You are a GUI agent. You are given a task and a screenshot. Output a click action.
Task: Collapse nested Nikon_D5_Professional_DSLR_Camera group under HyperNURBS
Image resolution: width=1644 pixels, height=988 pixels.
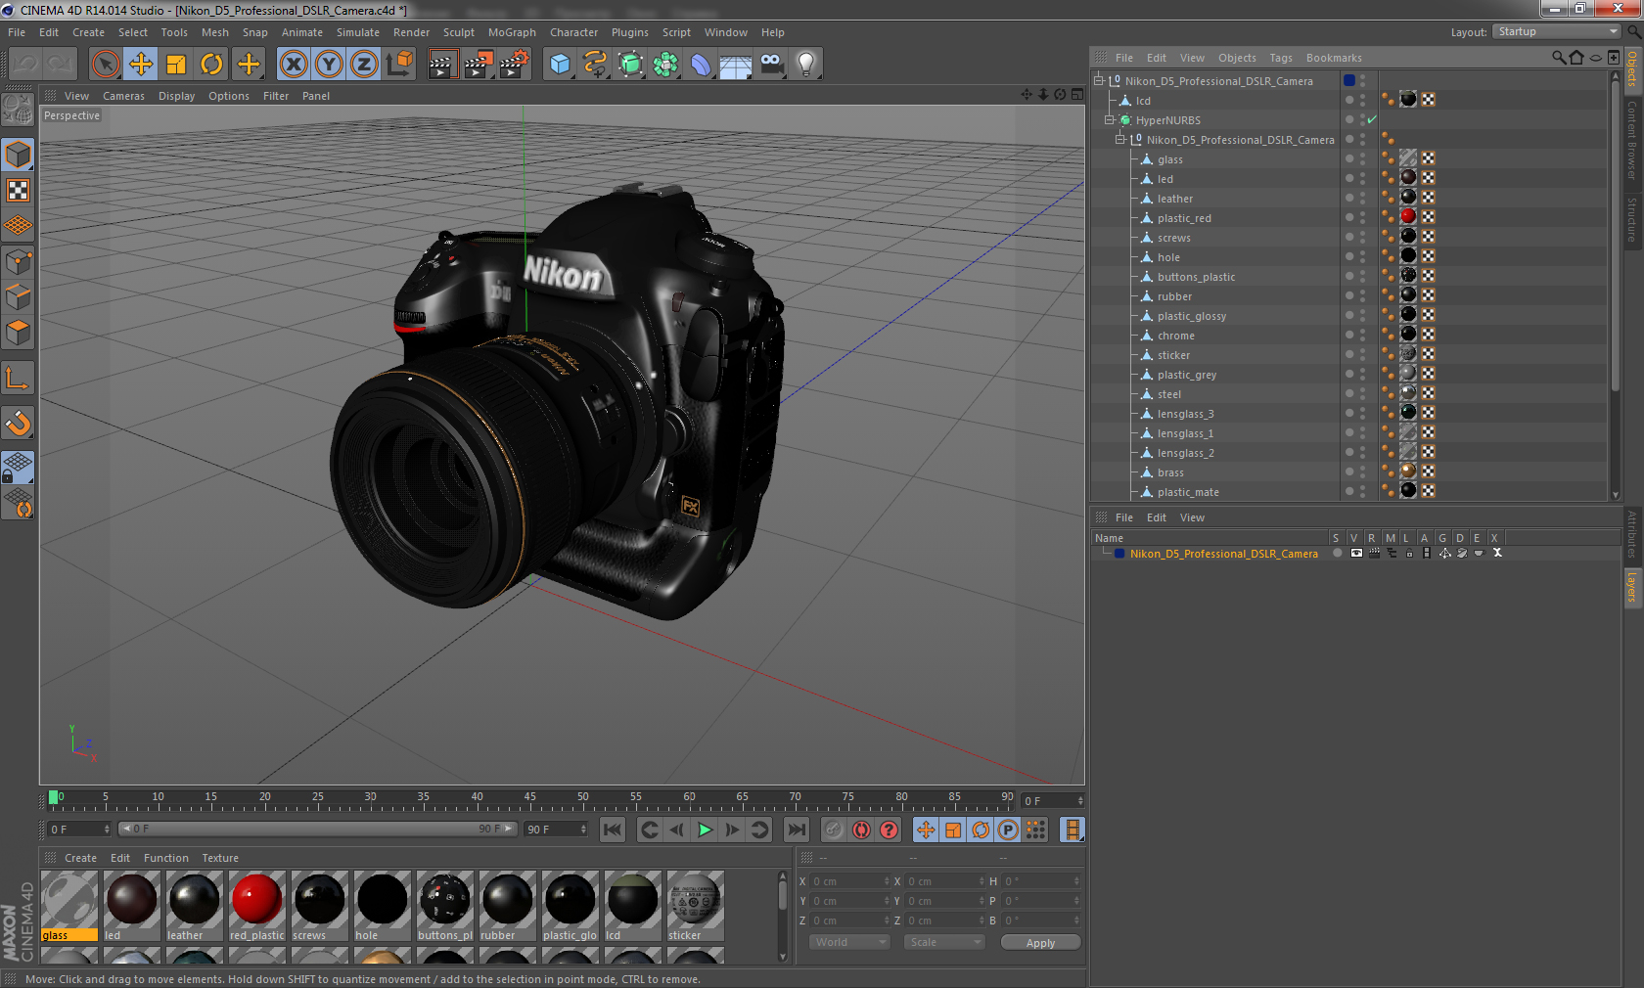click(x=1120, y=140)
